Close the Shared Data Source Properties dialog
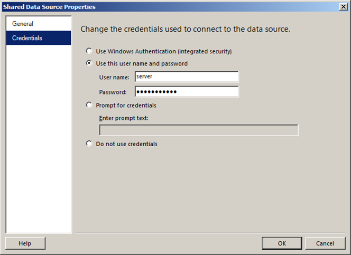The width and height of the screenshot is (351, 255). pyautogui.click(x=343, y=7)
